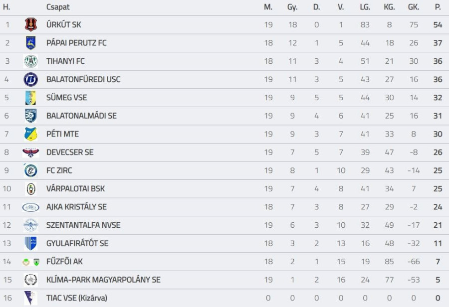Click the Csapat column header
Screen dimensions: 449x307
point(58,7)
